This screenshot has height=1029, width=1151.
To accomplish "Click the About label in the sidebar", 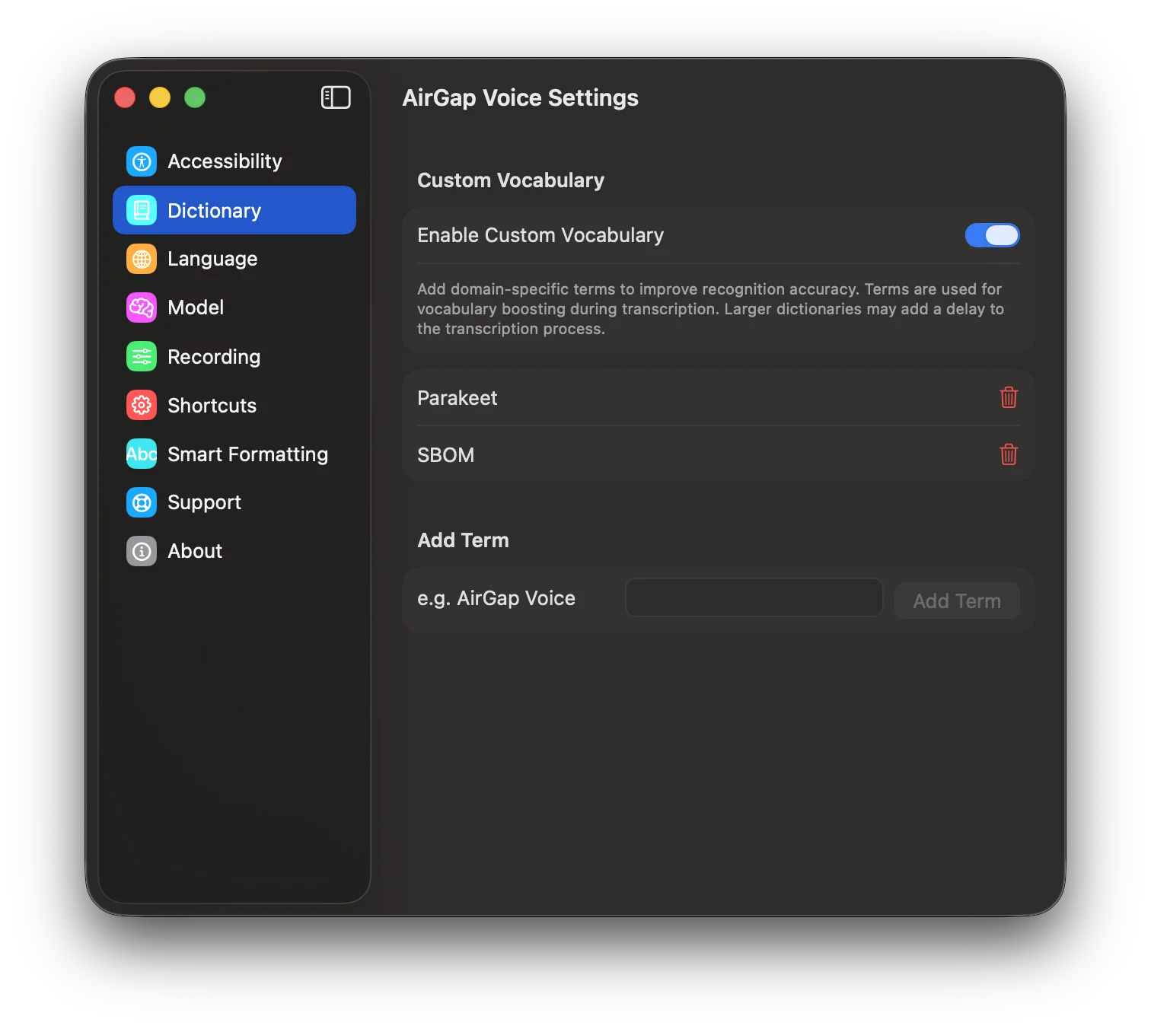I will (195, 551).
